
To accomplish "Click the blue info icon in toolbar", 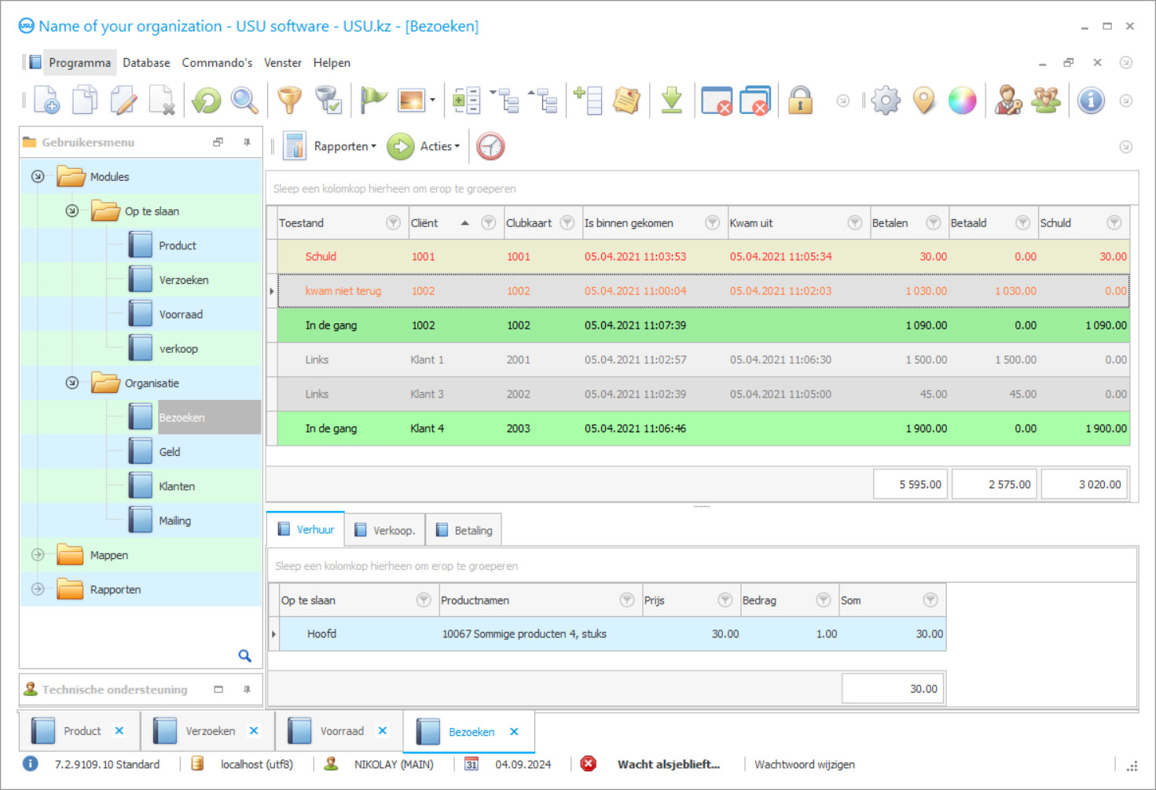I will click(1091, 101).
